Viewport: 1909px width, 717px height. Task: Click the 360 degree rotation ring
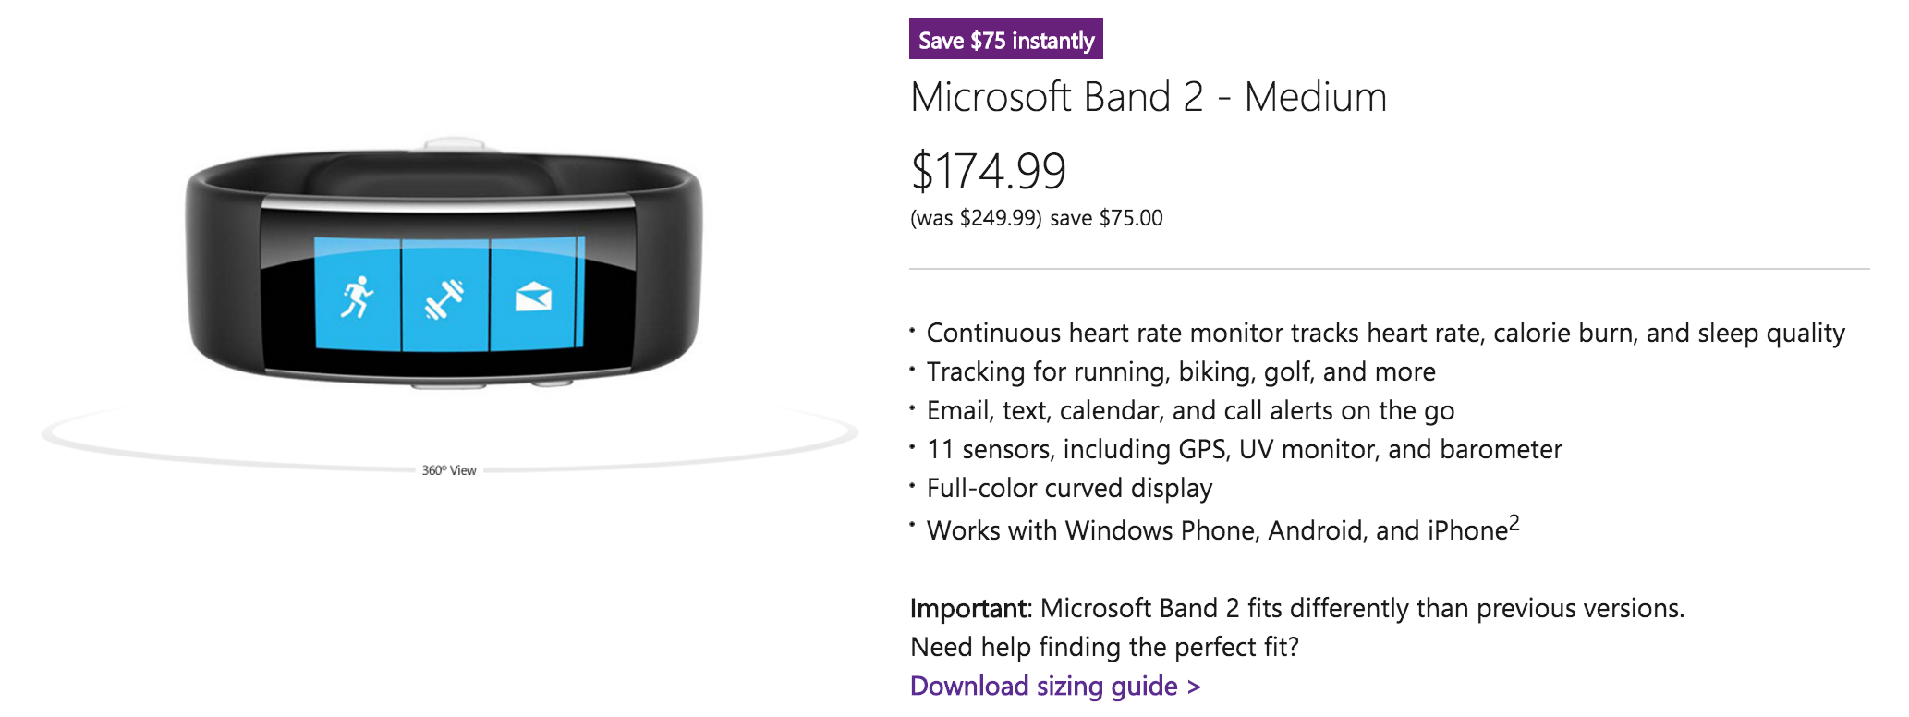(x=450, y=437)
